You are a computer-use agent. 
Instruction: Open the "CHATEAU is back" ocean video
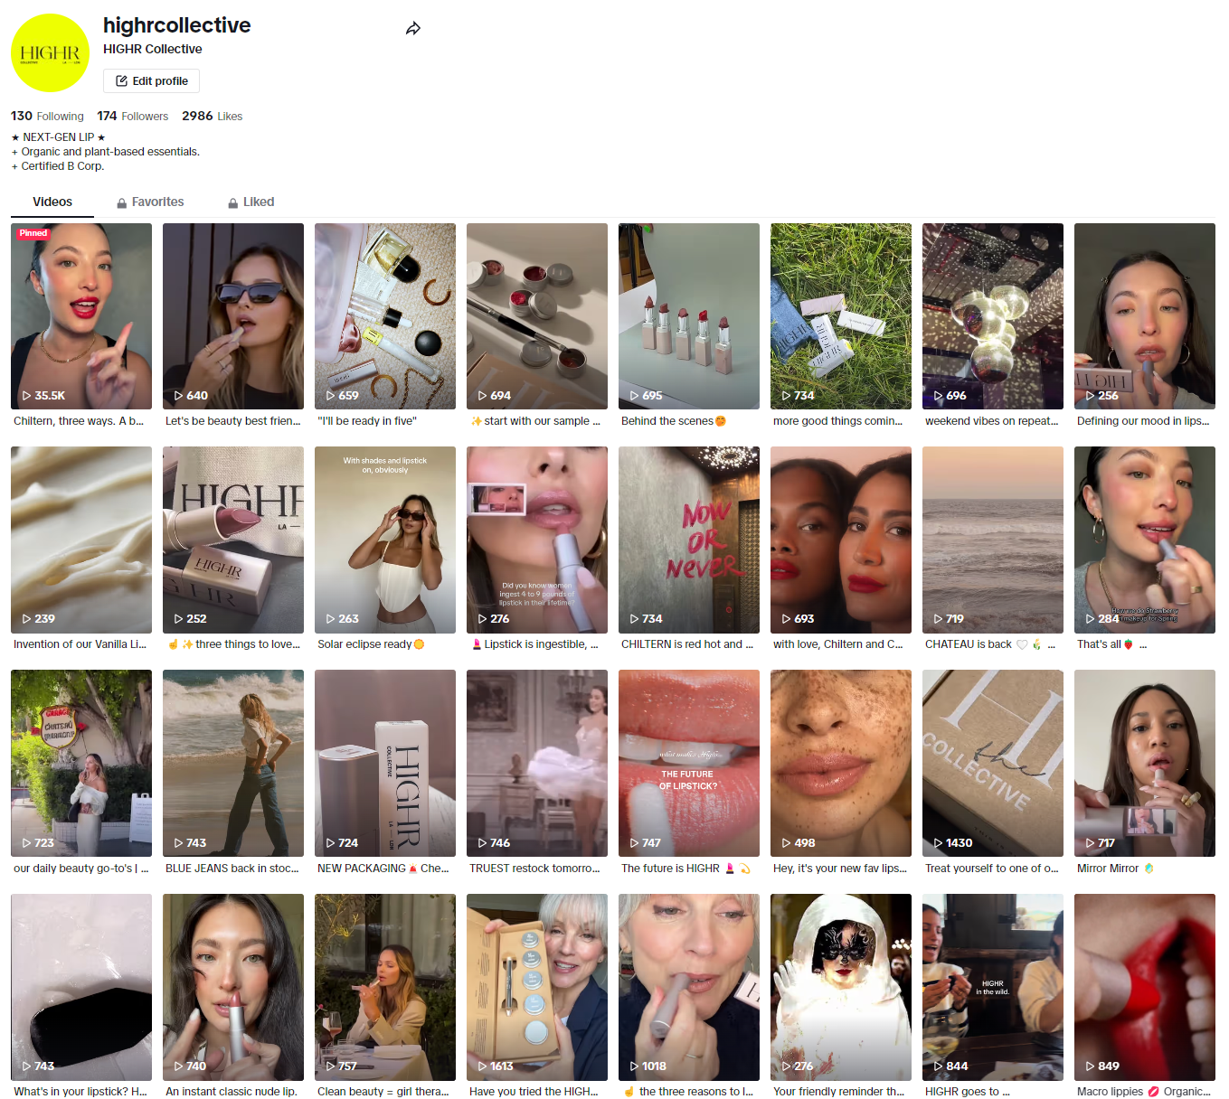tap(993, 540)
